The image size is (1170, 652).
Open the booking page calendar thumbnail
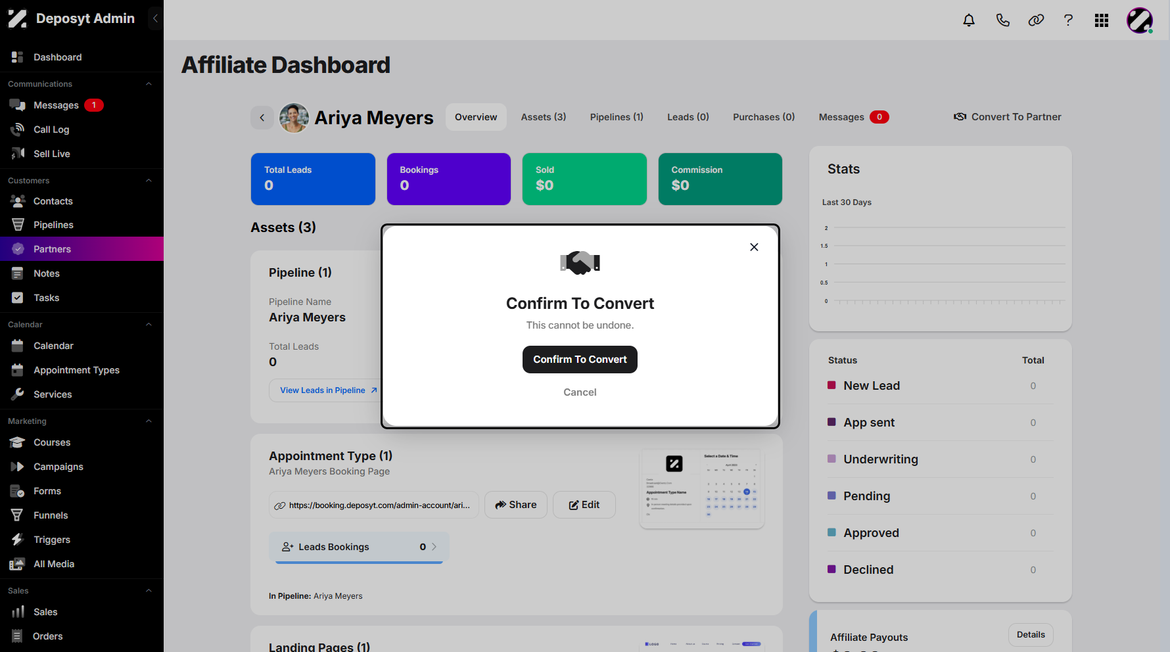tap(702, 489)
